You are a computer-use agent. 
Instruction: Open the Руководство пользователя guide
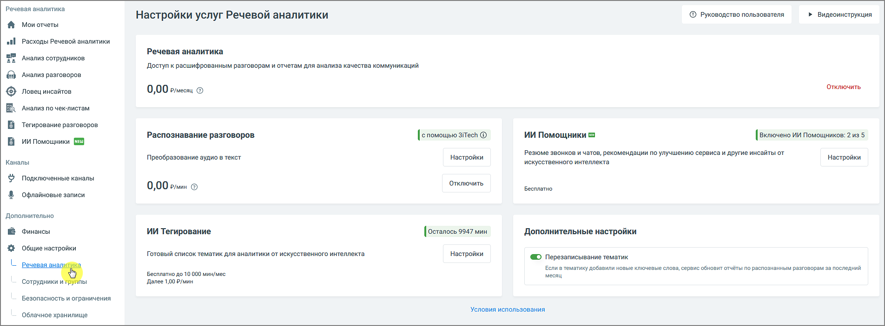click(737, 14)
